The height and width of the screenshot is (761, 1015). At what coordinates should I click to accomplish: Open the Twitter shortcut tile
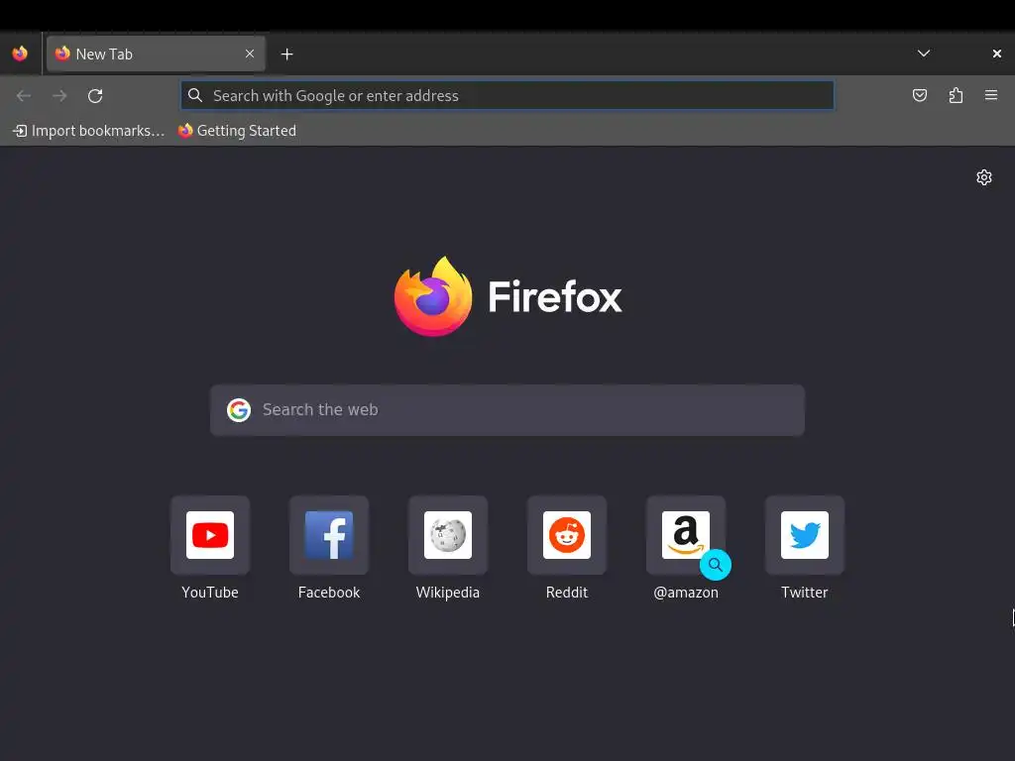805,535
